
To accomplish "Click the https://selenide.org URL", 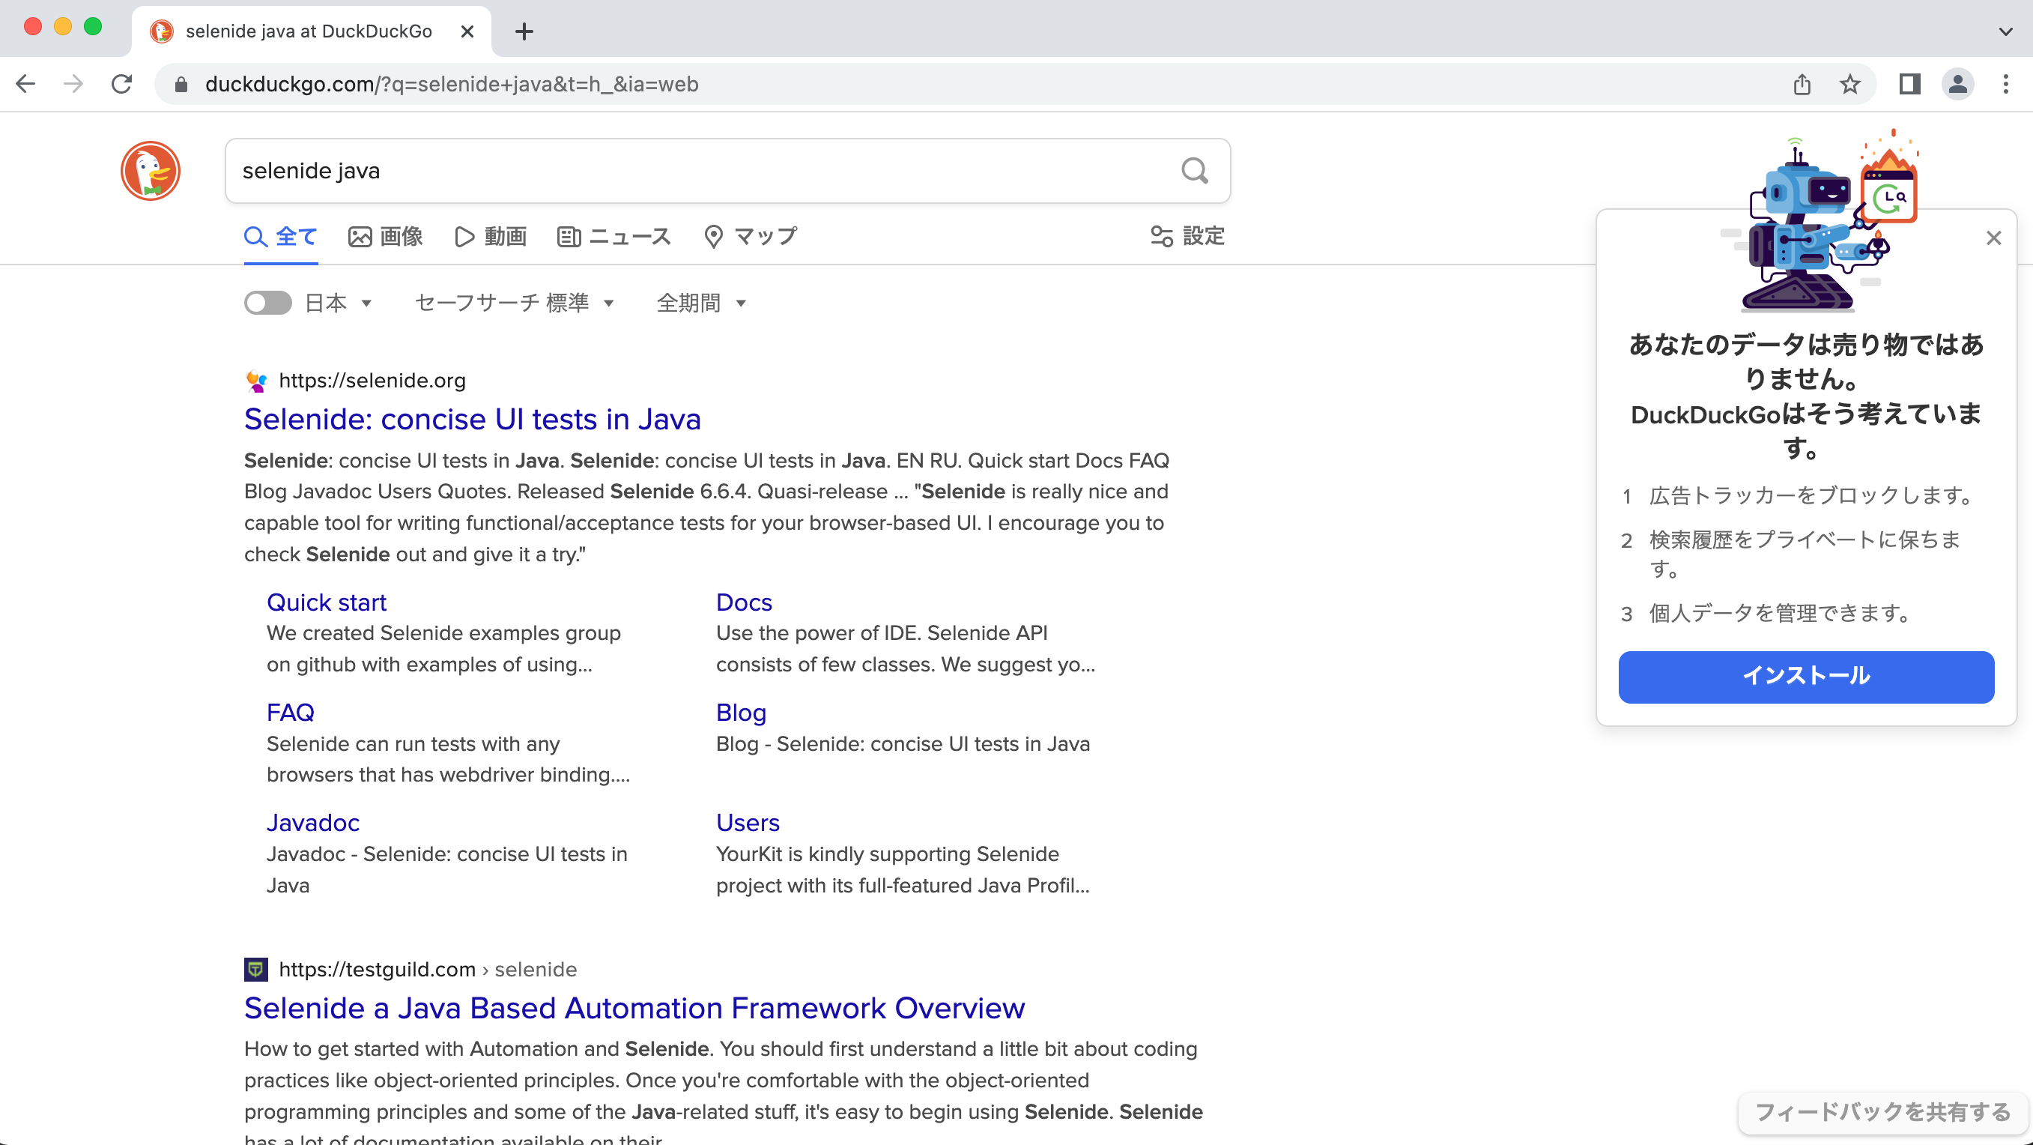I will (x=372, y=381).
